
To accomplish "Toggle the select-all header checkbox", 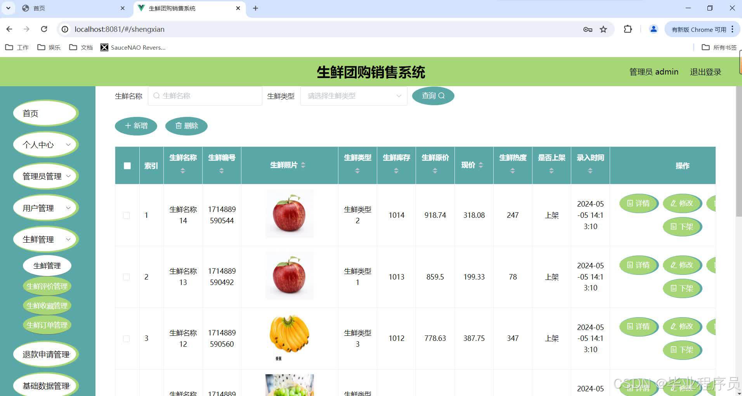I will tap(127, 166).
